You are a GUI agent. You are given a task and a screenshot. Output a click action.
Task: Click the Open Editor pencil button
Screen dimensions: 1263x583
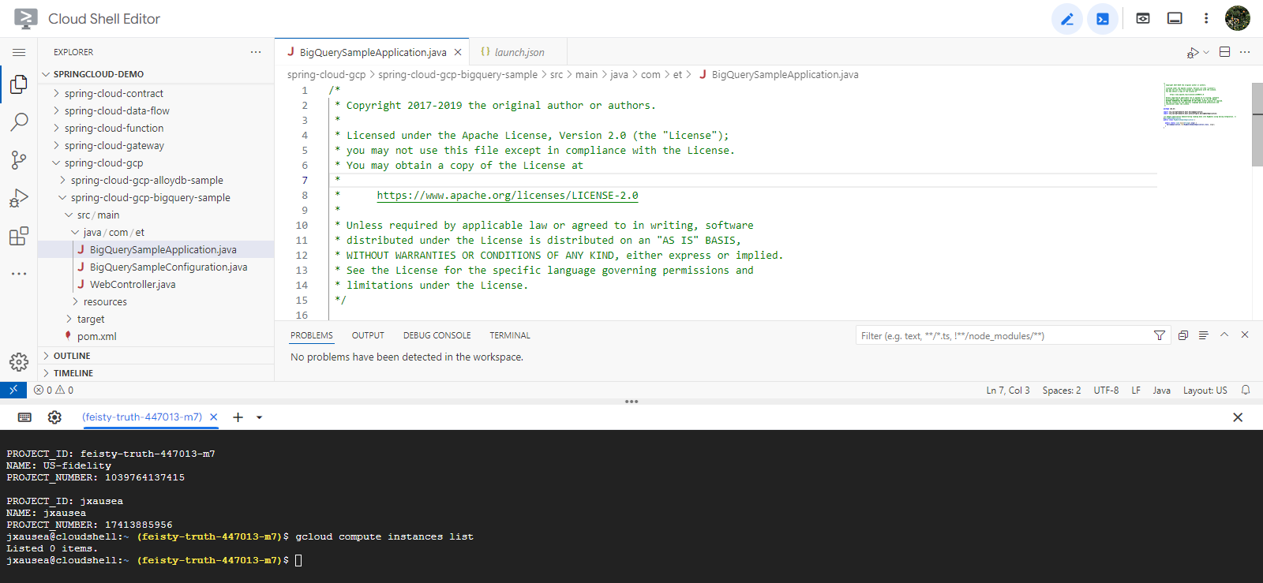pos(1067,19)
